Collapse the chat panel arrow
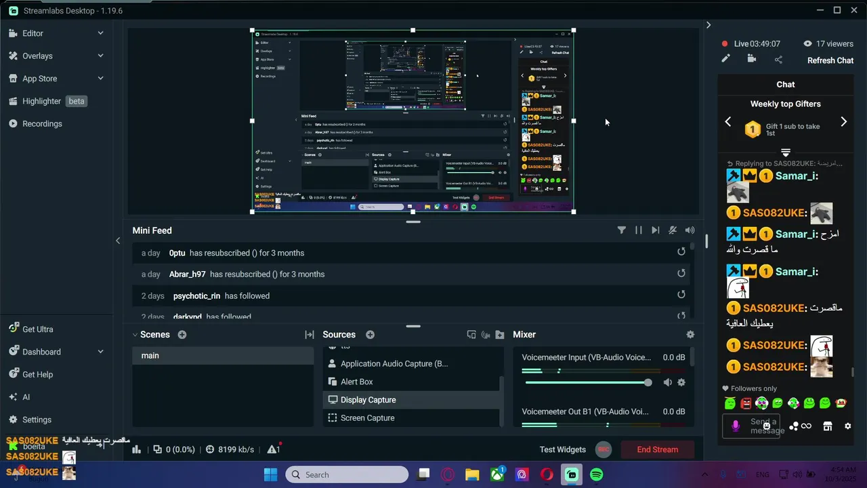867x488 pixels. (709, 25)
